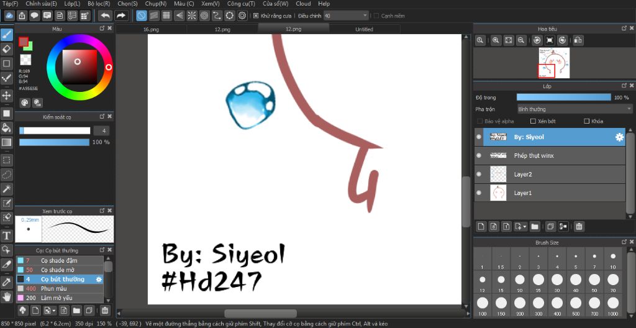Choose brush size 100 preset
Viewport: 636px width, 328px height.
(x=482, y=305)
